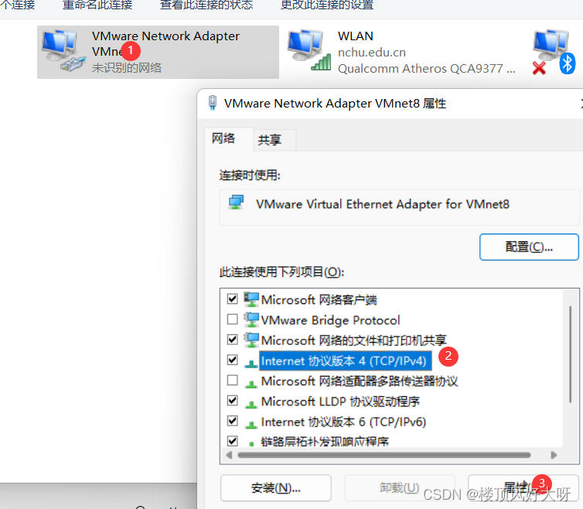583x509 pixels.
Task: Uncheck Internet 协议版本 6 (TCP/IPv6) checkbox
Action: tap(233, 421)
